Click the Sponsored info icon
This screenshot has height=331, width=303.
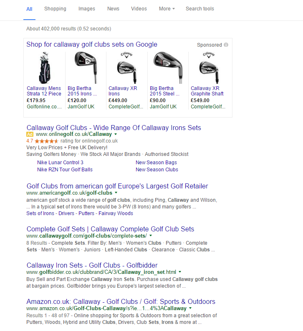[x=226, y=45]
